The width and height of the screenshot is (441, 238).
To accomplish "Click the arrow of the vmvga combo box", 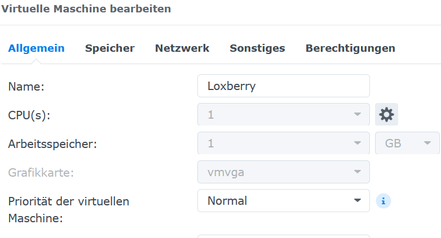I will tap(357, 172).
